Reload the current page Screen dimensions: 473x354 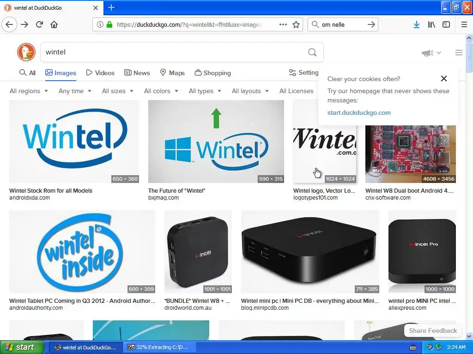coord(39,25)
